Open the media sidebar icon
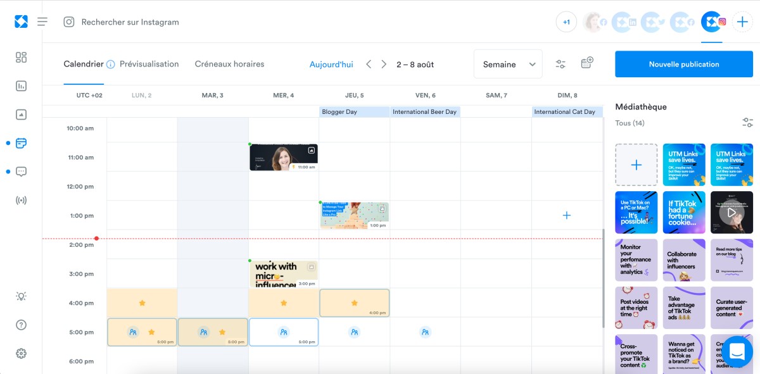Viewport: 760px width, 374px height. coord(21,115)
